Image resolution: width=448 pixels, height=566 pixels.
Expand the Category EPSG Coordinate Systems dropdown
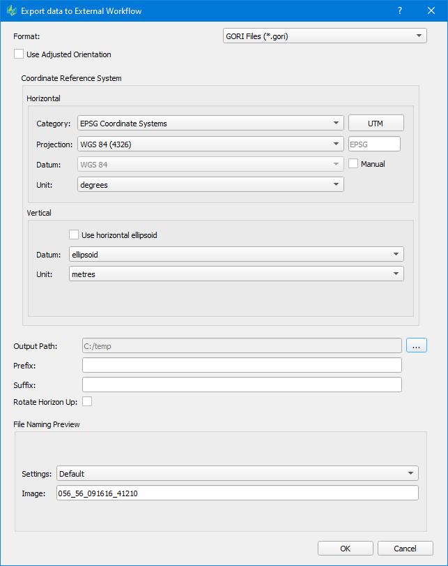(x=210, y=124)
